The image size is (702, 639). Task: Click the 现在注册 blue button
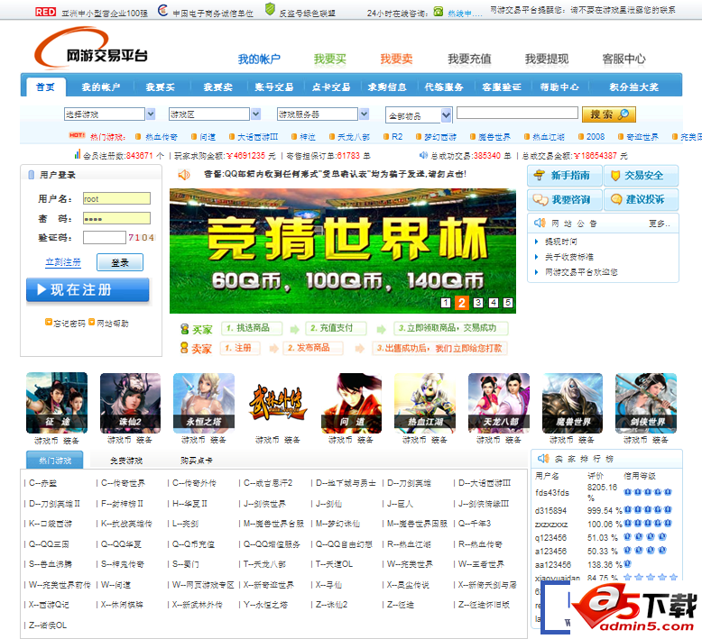(x=88, y=290)
